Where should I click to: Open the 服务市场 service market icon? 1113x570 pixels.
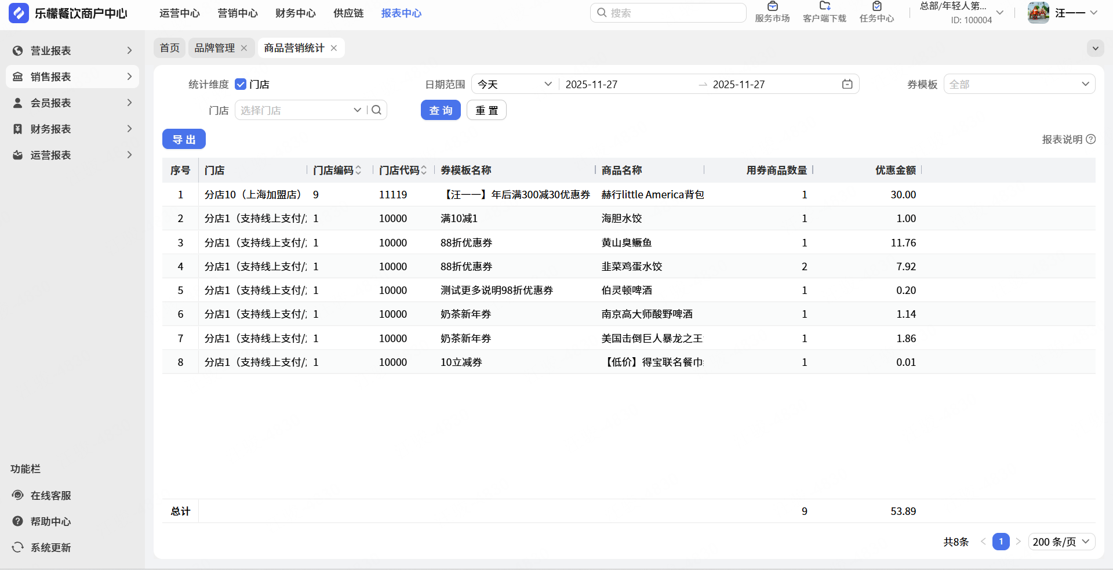pyautogui.click(x=772, y=7)
